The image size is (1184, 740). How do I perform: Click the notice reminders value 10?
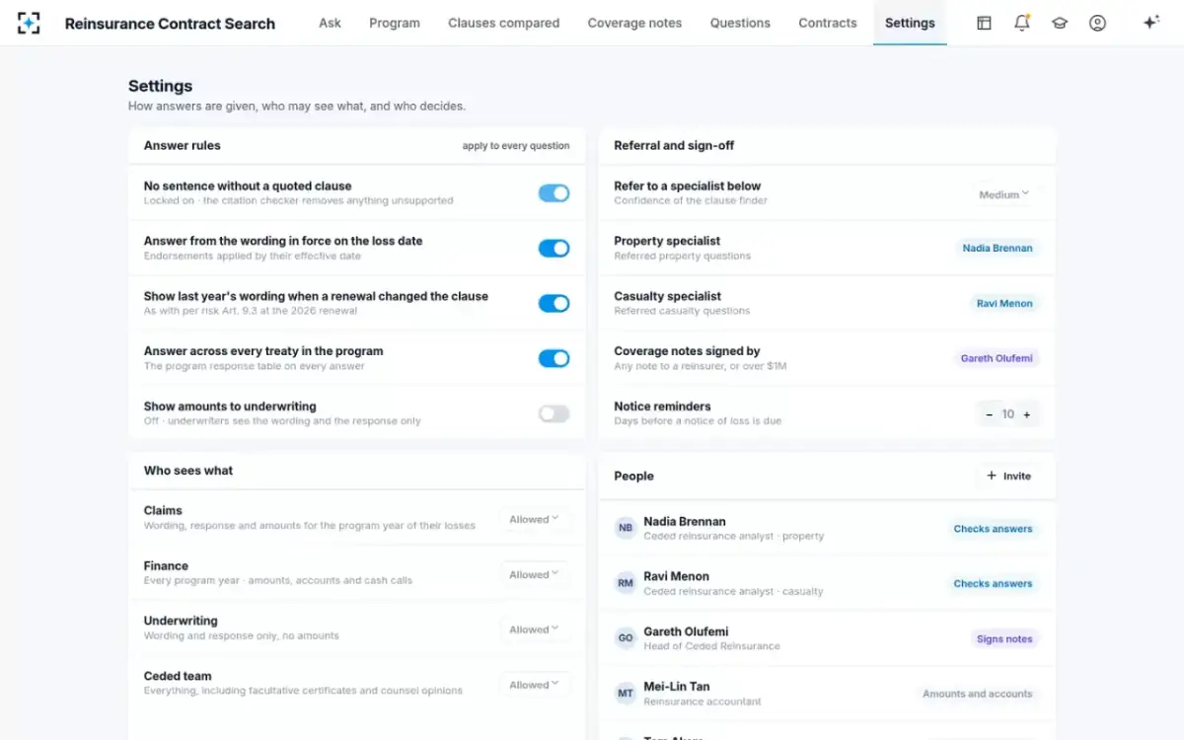(1008, 414)
